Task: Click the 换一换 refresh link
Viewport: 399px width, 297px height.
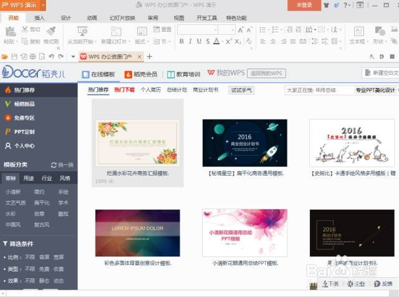Action: coord(62,165)
